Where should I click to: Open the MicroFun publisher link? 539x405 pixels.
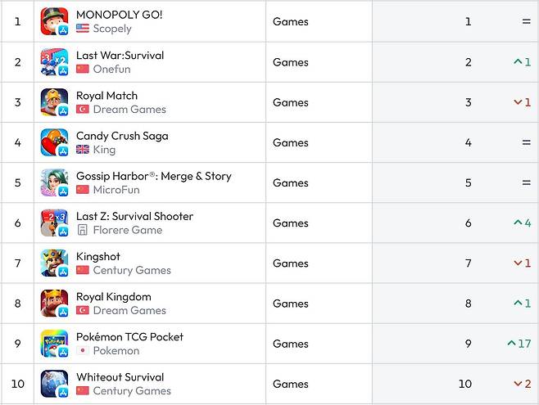pyautogui.click(x=116, y=190)
